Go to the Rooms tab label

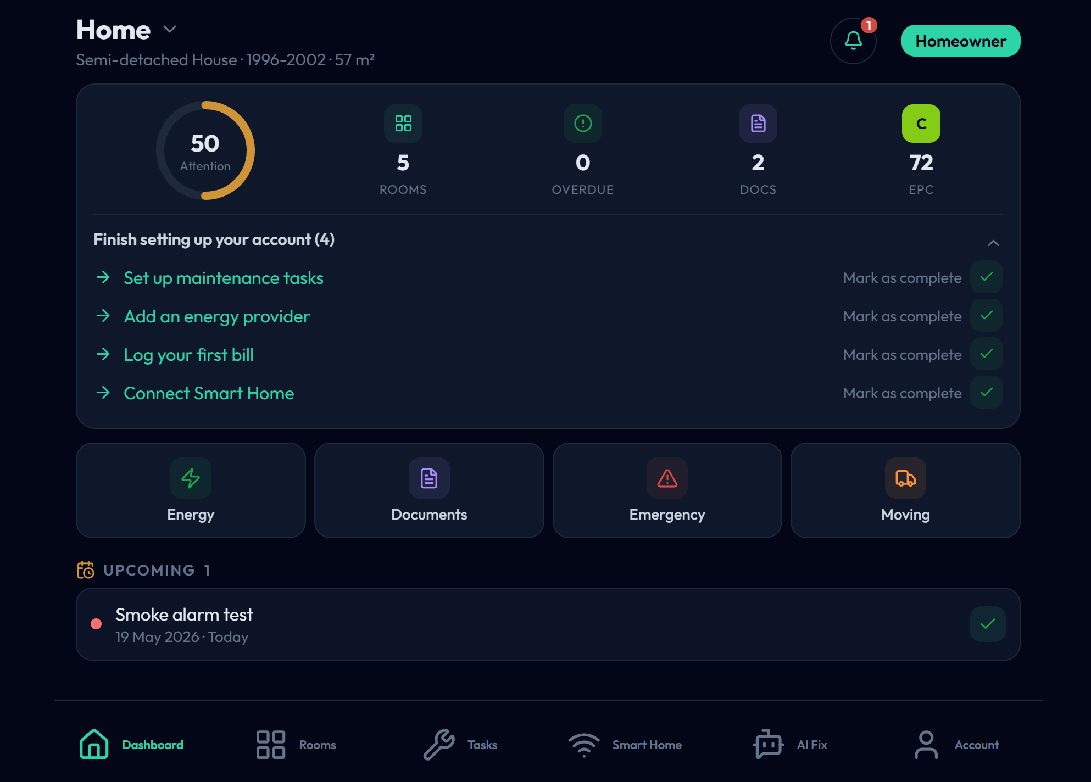click(318, 745)
